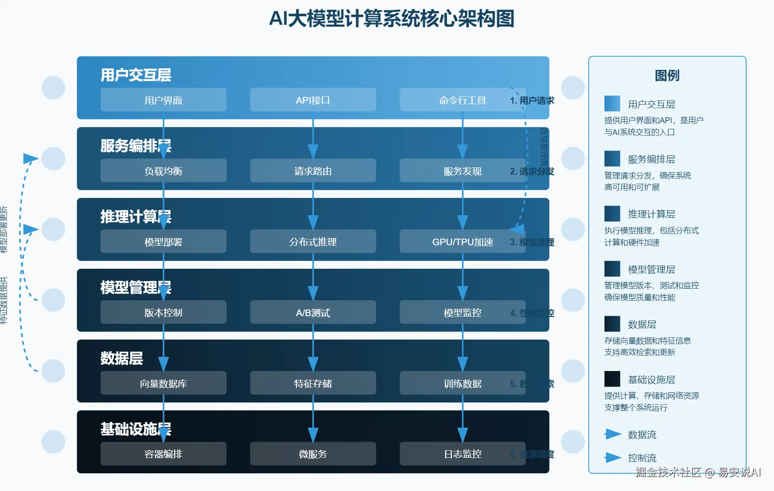Click the 模型监控 component box
The height and width of the screenshot is (491, 774).
click(x=463, y=312)
